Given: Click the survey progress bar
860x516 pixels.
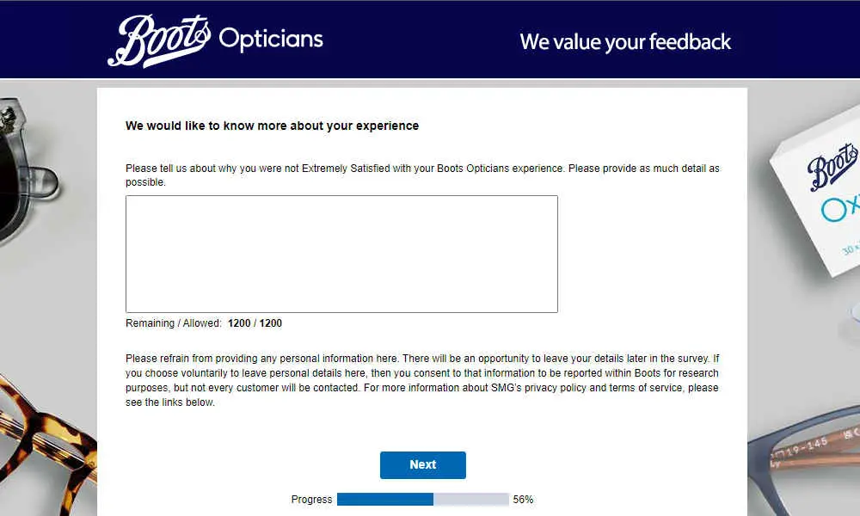Looking at the screenshot, I should pyautogui.click(x=423, y=499).
